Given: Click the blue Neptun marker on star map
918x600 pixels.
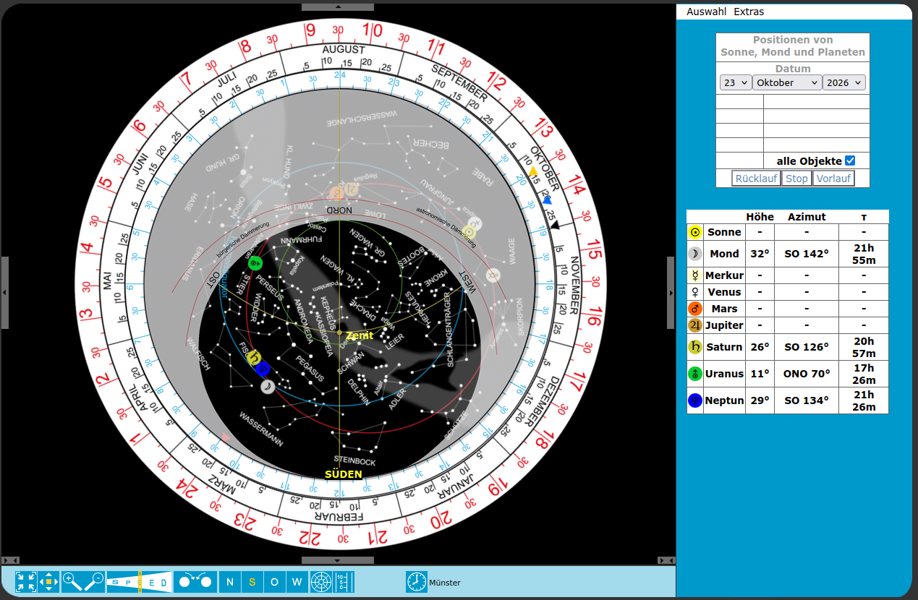Looking at the screenshot, I should pos(263,369).
